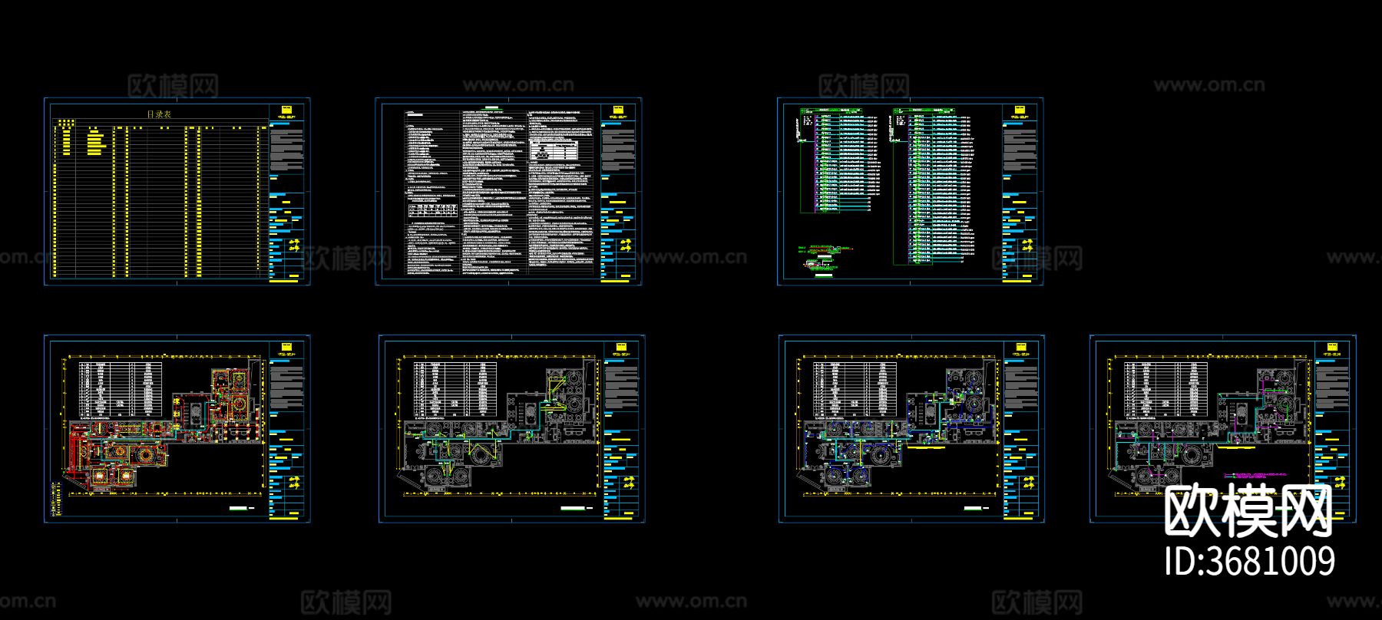Click the 目录表 title text
1382x620 pixels.
(x=159, y=114)
